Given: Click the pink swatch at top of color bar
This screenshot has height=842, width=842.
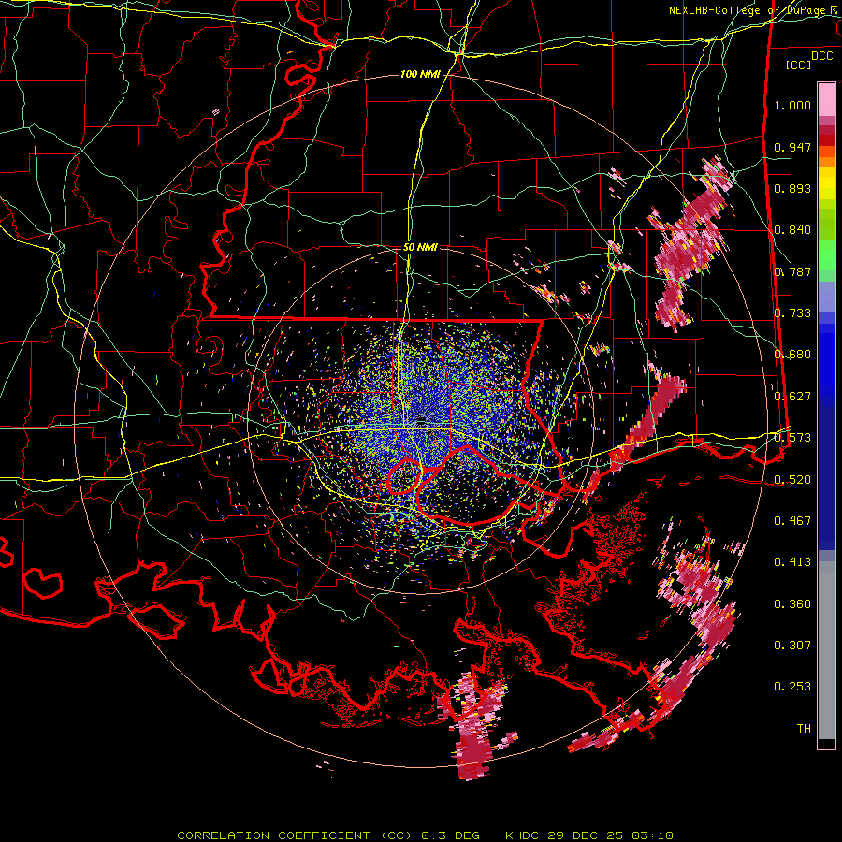Looking at the screenshot, I should click(x=826, y=100).
